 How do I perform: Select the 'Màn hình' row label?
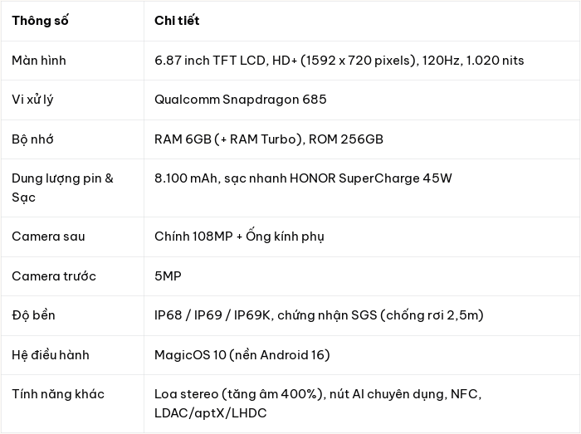[39, 61]
